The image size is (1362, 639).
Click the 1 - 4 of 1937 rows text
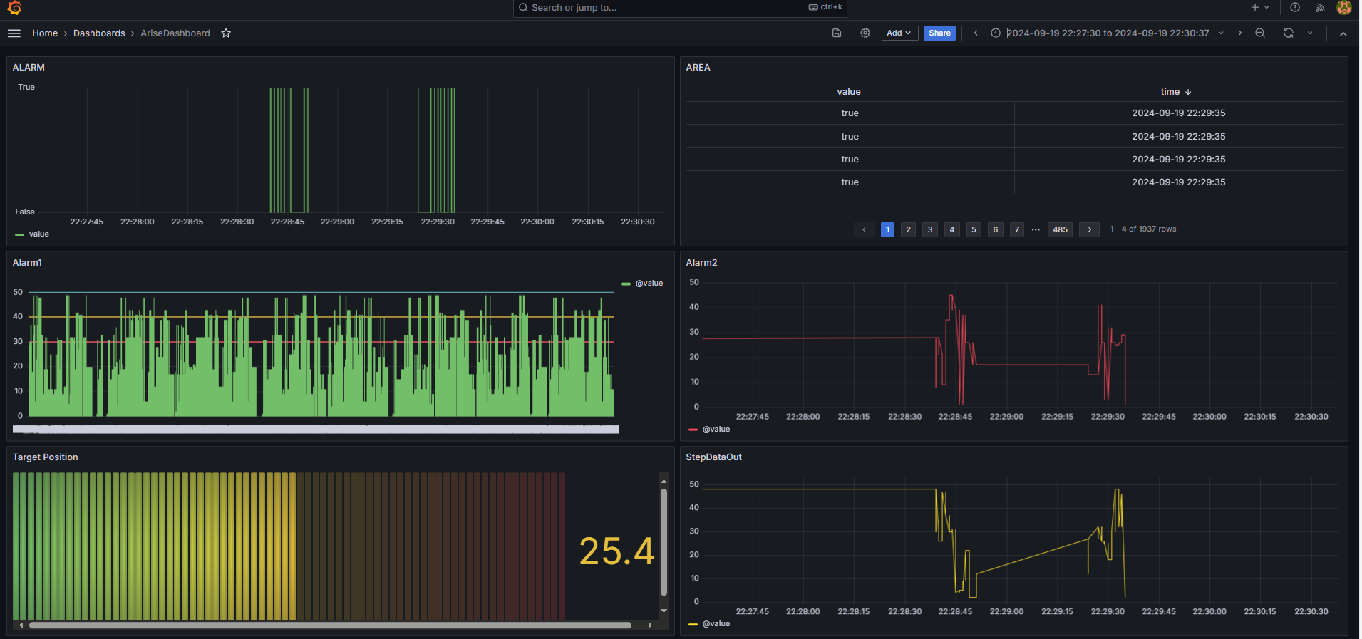point(1142,229)
